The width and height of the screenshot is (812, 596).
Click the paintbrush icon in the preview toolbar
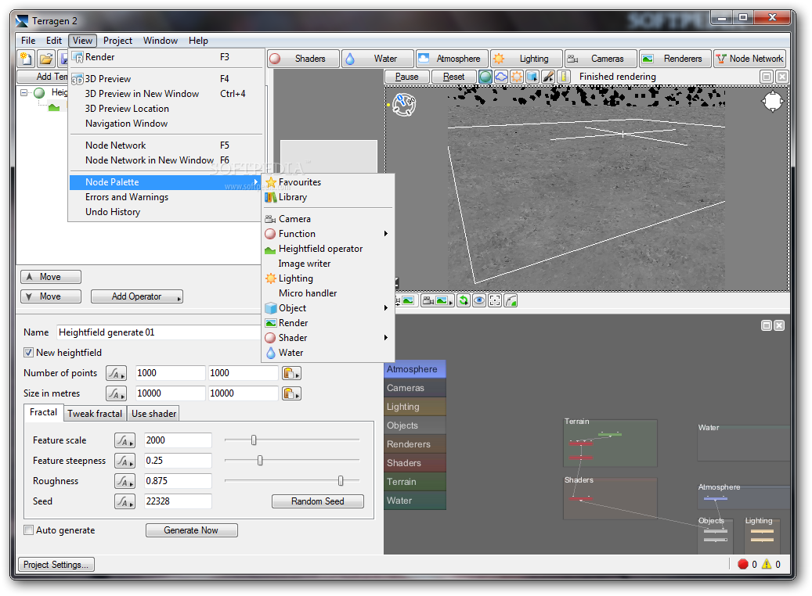tap(548, 77)
